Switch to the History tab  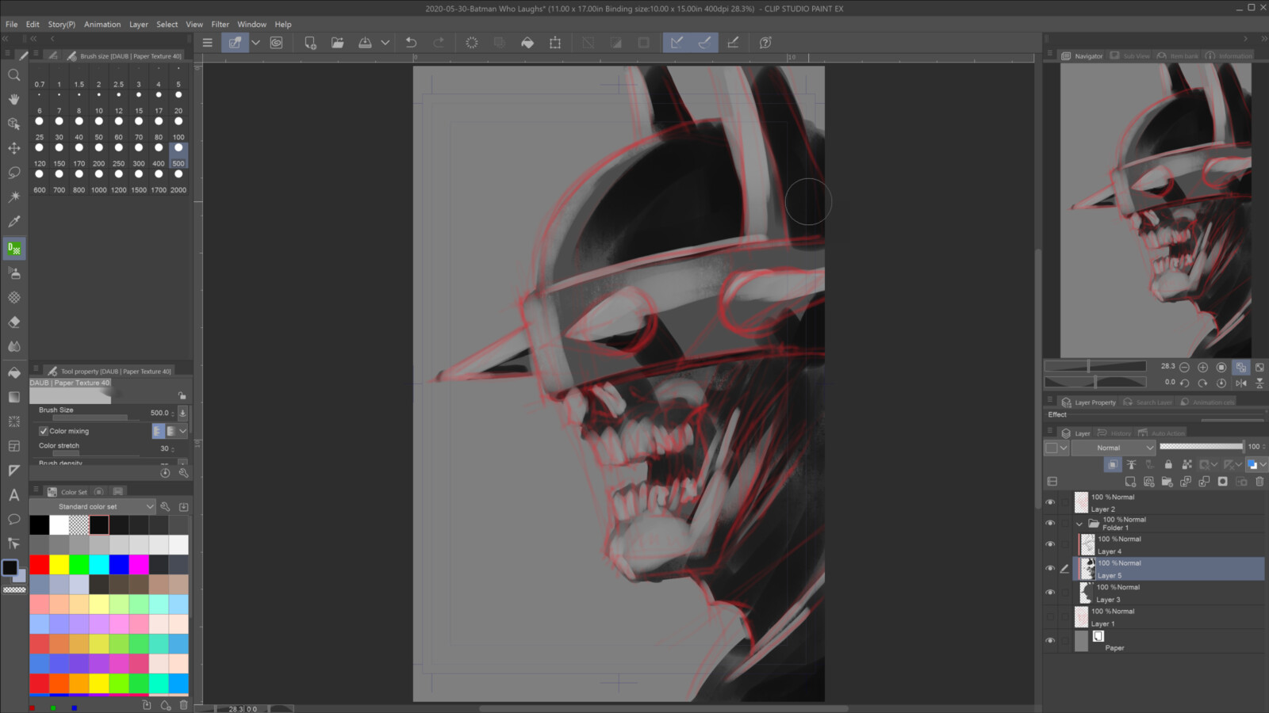(1114, 433)
